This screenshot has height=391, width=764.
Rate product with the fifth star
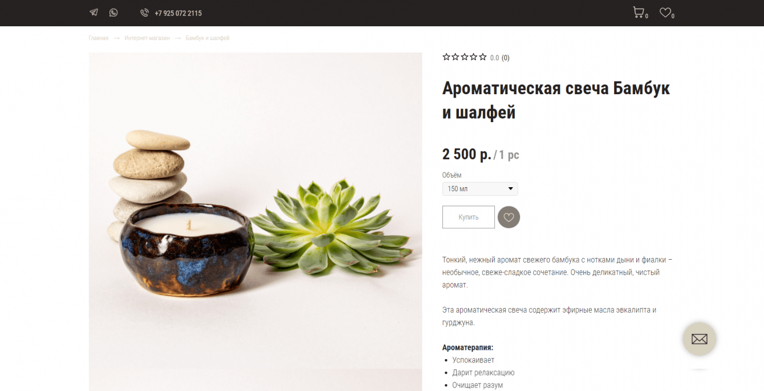tap(483, 57)
